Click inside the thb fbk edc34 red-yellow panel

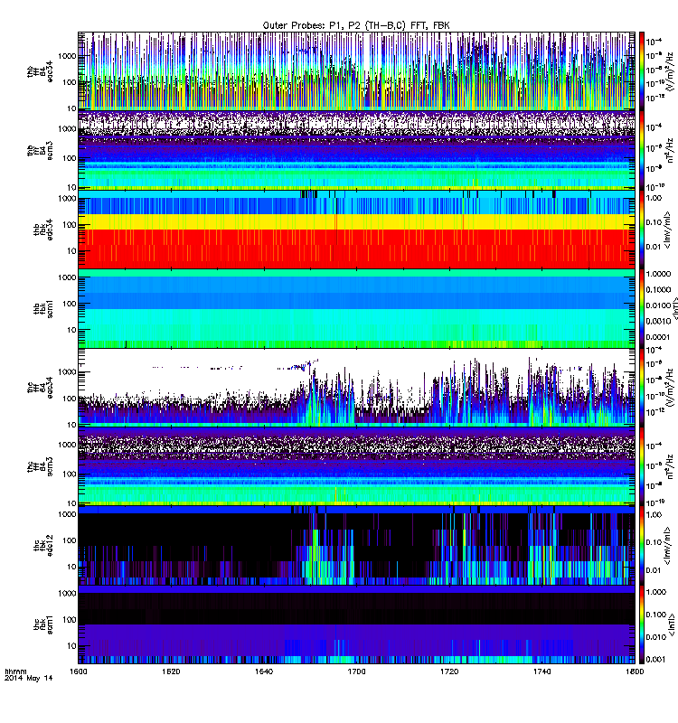click(356, 230)
